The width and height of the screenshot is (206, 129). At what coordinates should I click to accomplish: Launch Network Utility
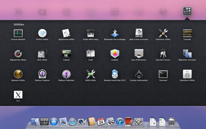click(x=18, y=74)
